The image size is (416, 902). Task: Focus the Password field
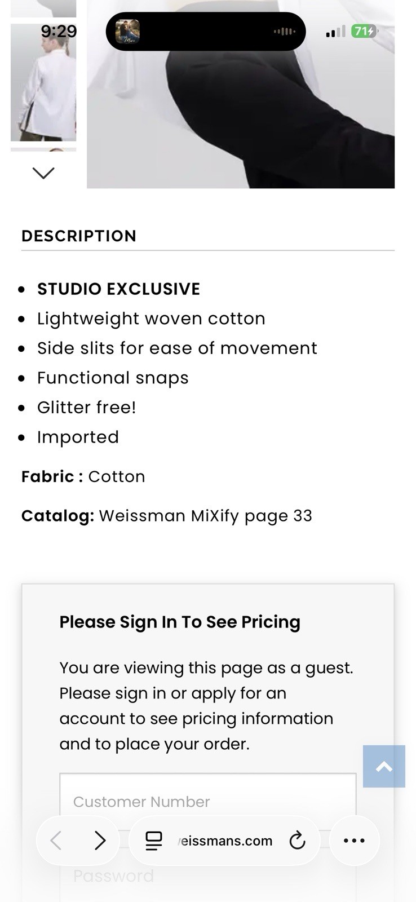point(207,876)
